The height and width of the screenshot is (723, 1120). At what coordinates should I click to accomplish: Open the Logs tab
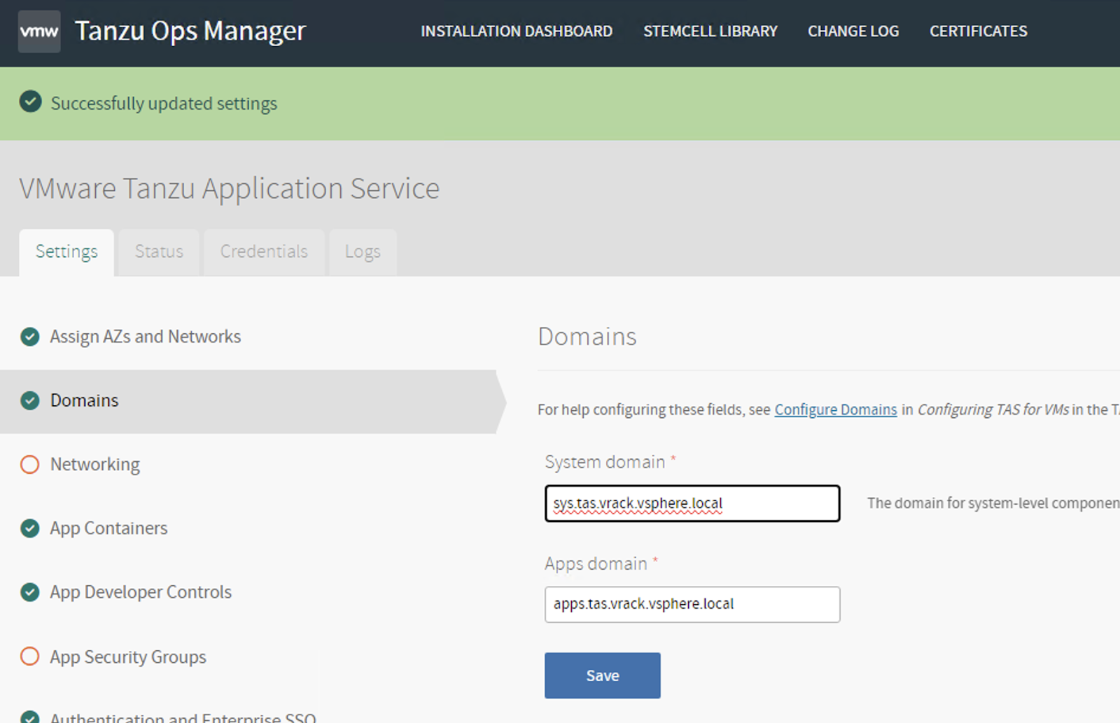point(363,252)
